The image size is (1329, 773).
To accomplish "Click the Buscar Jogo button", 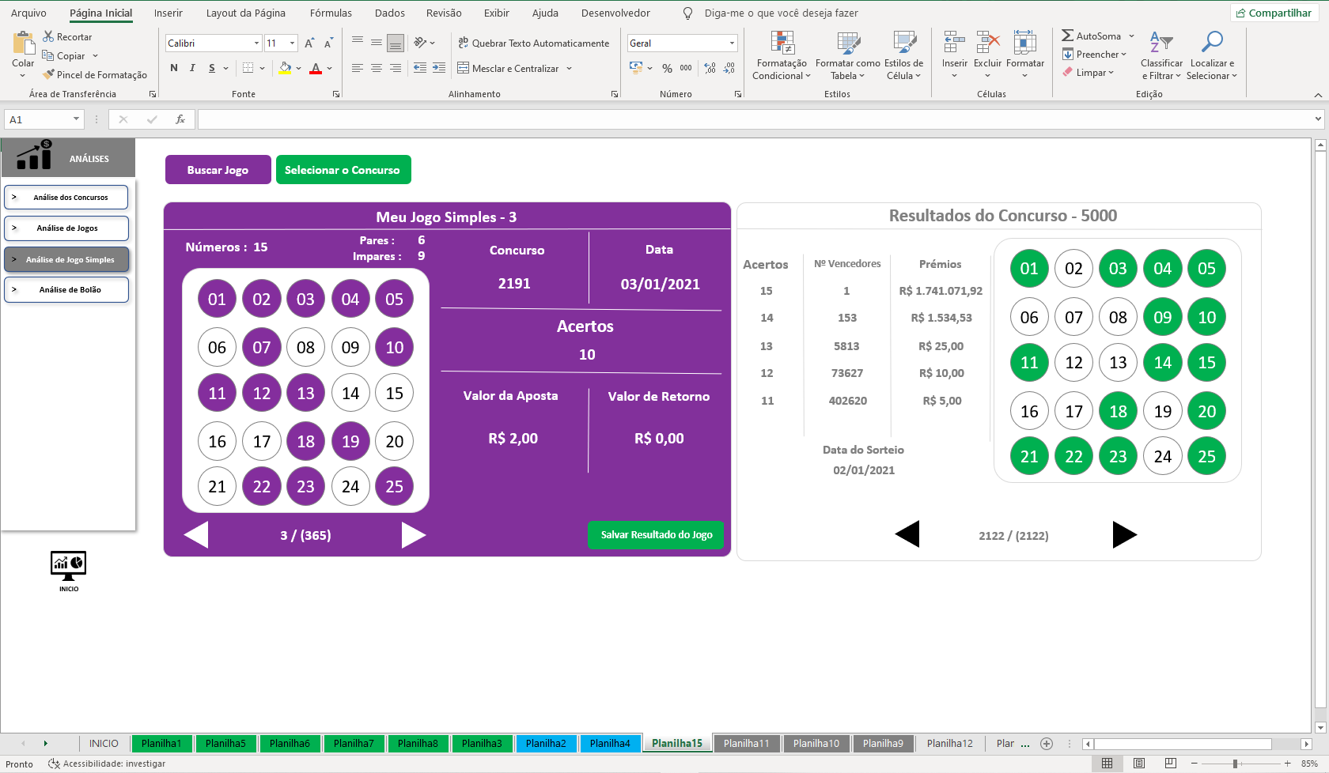I will pyautogui.click(x=218, y=170).
